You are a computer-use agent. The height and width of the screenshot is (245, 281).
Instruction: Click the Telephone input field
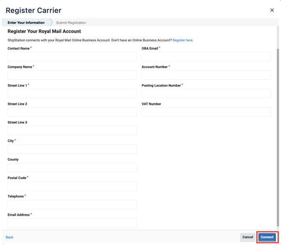click(x=72, y=204)
